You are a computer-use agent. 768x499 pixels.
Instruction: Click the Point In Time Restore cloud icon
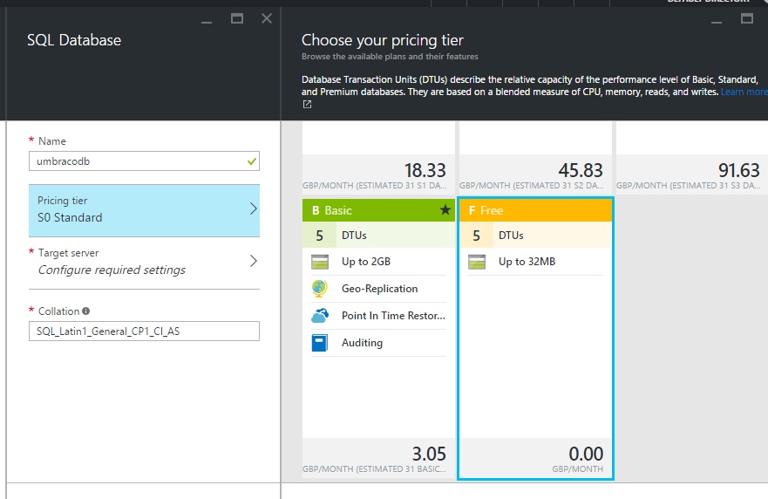[320, 316]
